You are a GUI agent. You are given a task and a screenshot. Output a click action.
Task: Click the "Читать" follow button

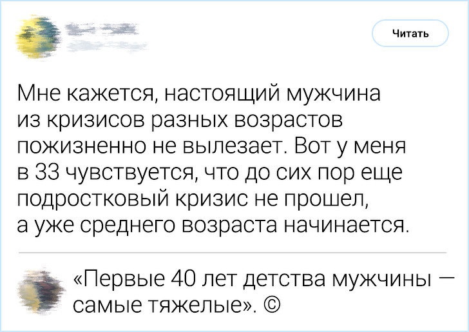pos(410,34)
